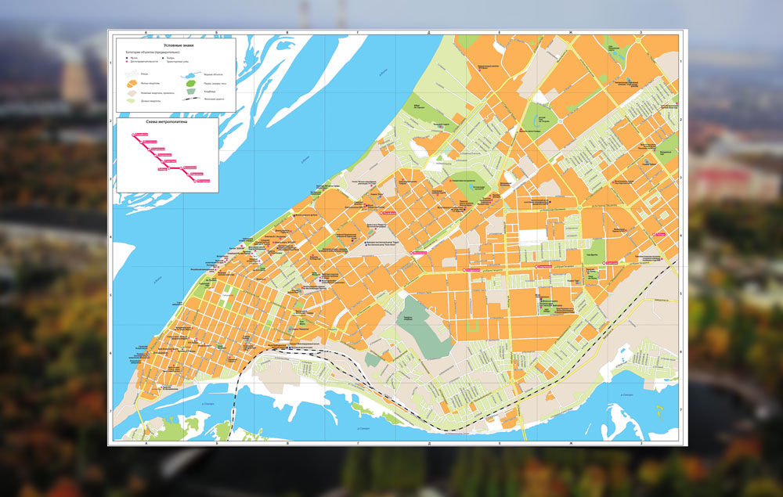Click the Победа metro marker on the map

click(x=659, y=235)
